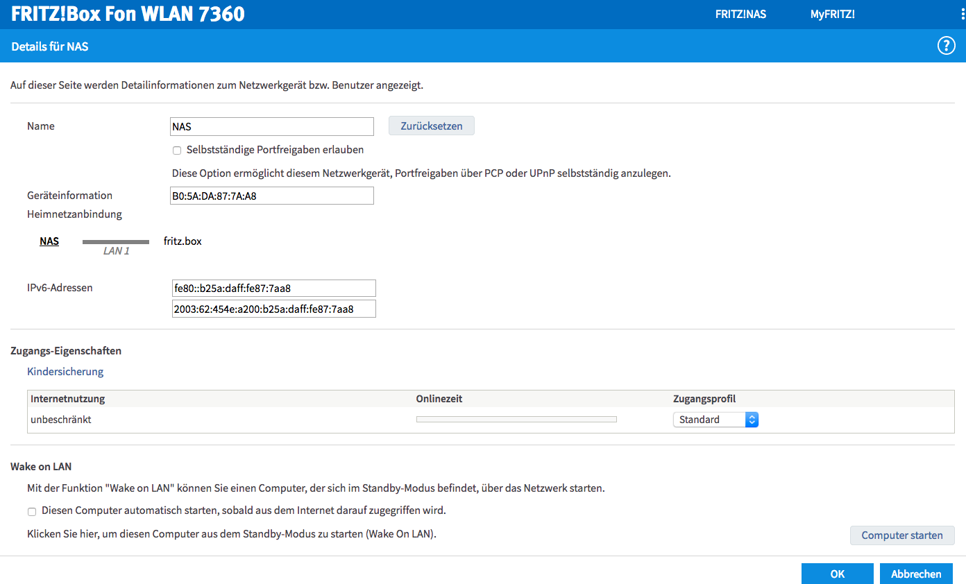966x584 pixels.
Task: Click the Zurücksetzen button
Action: (x=432, y=126)
